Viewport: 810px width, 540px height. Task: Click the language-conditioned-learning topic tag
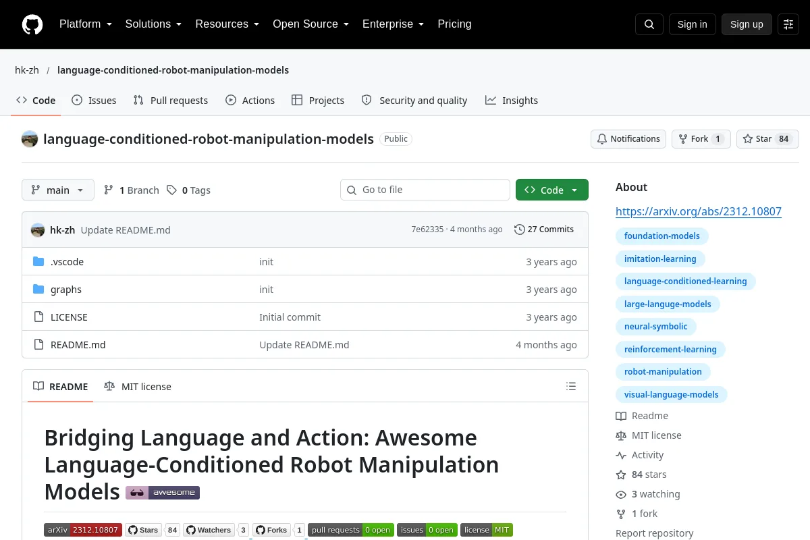tap(685, 281)
